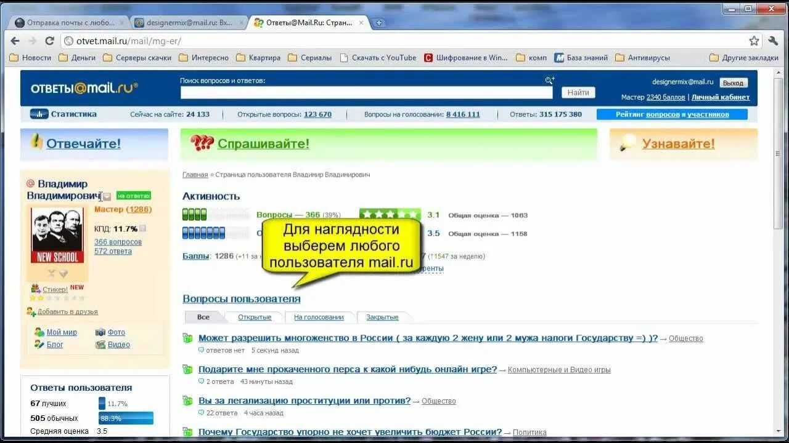Select the Все questions tab
This screenshot has height=443, width=789.
pyautogui.click(x=203, y=317)
